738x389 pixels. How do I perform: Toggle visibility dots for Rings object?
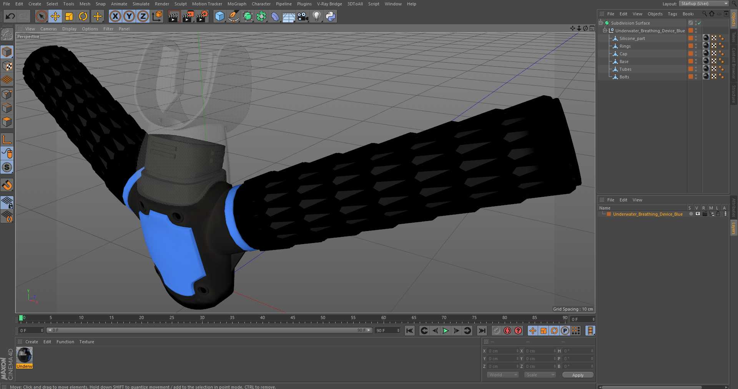(696, 46)
